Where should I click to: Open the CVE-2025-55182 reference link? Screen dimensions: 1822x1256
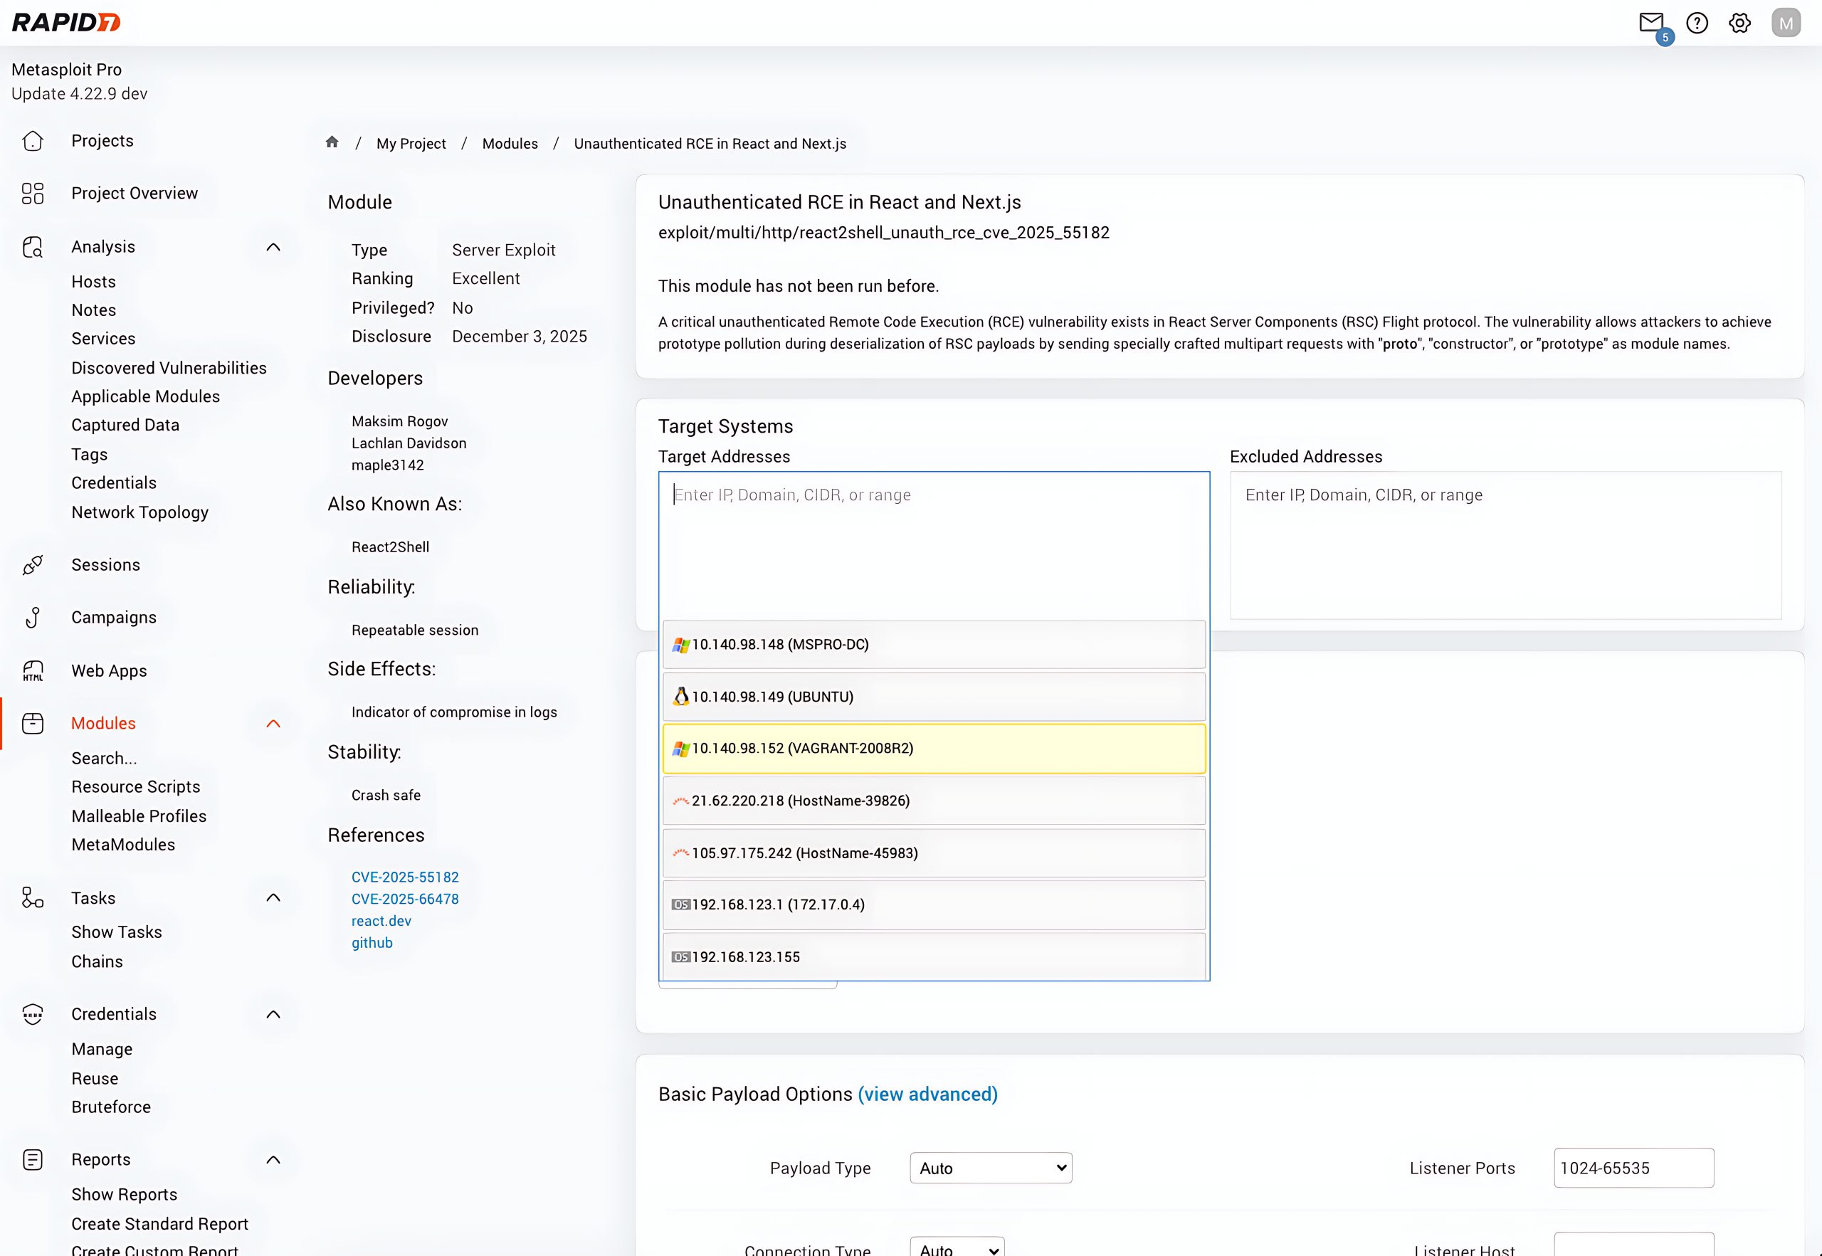click(x=404, y=877)
